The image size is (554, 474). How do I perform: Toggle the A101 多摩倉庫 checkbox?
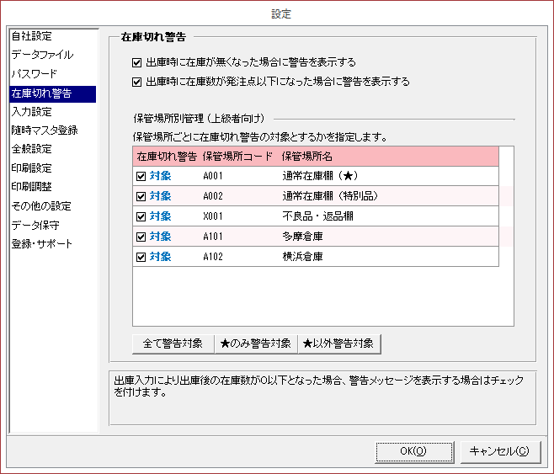[141, 237]
